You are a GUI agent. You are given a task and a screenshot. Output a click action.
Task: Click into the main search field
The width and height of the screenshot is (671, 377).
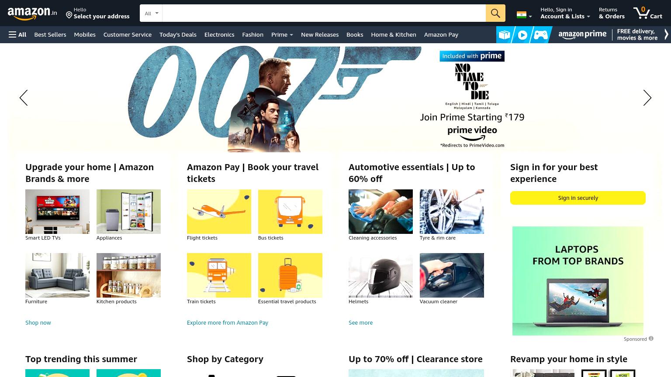(324, 13)
